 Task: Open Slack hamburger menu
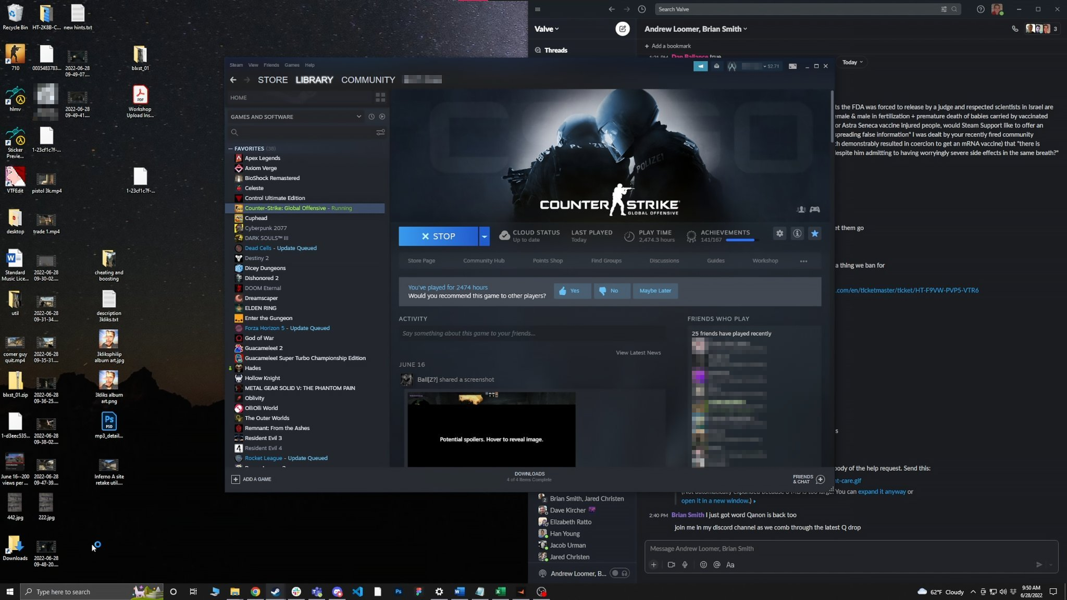(x=538, y=9)
